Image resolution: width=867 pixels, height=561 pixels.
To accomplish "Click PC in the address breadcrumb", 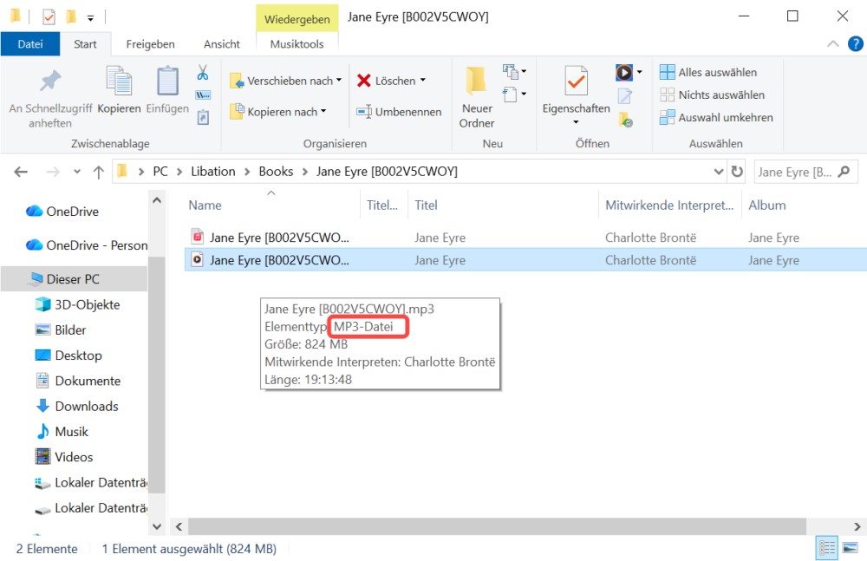I will pos(160,172).
